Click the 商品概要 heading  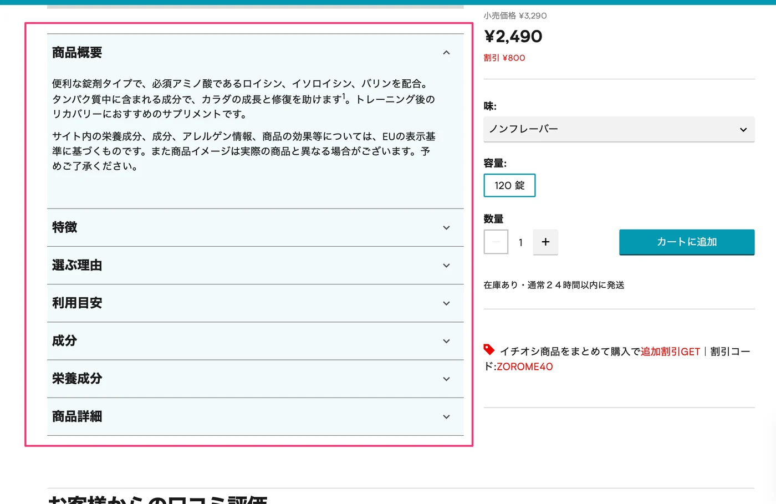[77, 53]
